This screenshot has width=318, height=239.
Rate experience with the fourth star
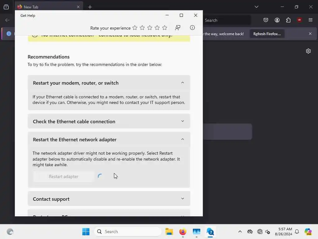point(157,28)
